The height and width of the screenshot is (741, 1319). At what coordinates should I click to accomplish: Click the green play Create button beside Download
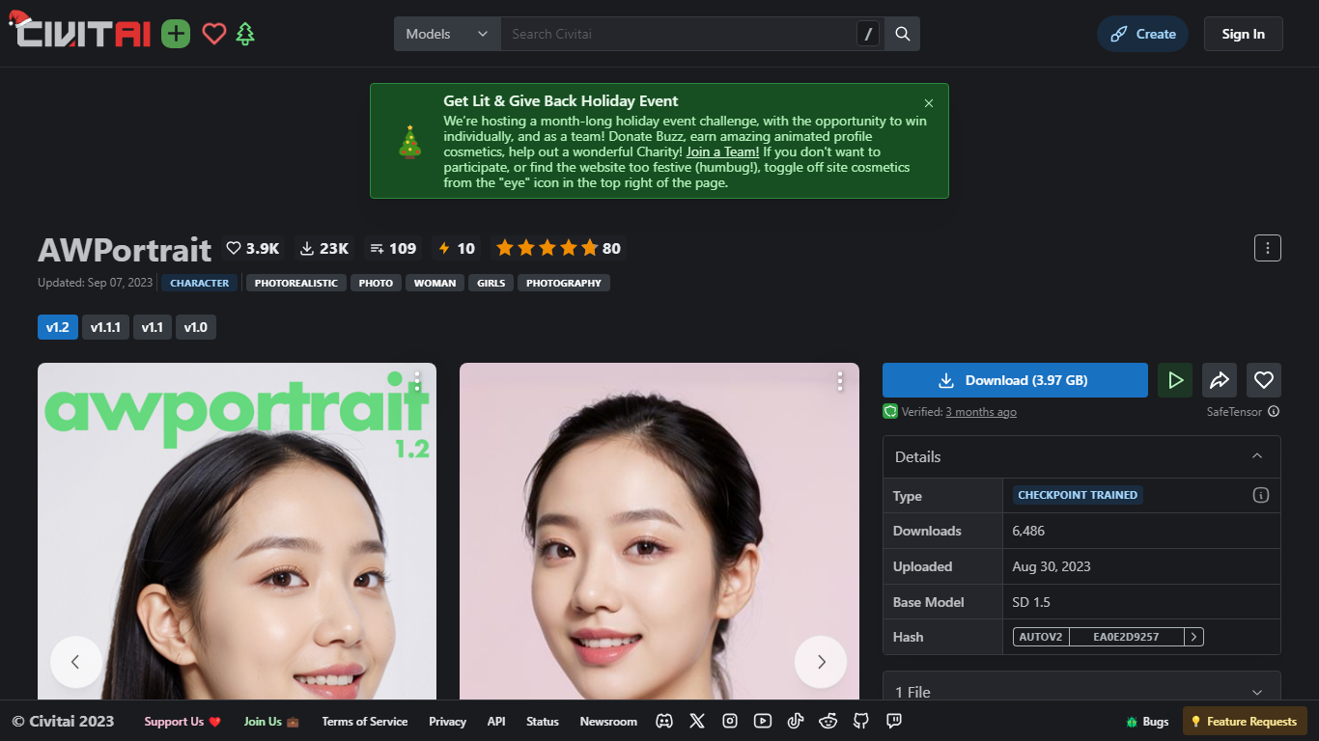click(x=1175, y=380)
